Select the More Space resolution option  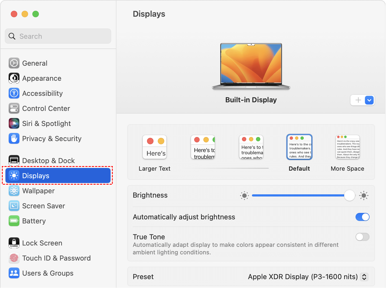(x=347, y=147)
